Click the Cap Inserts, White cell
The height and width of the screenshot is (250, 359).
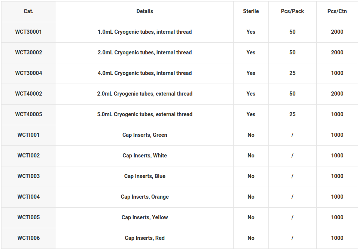pos(145,156)
